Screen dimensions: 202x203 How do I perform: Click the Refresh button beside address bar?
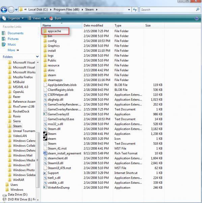click(135, 9)
